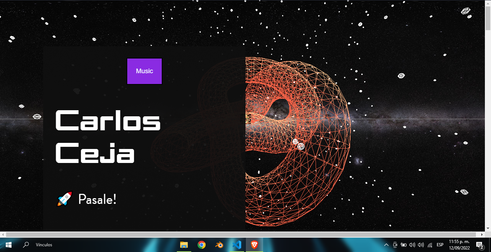Open Blender from the taskbar
Screen dimensions: 491x252
219,245
